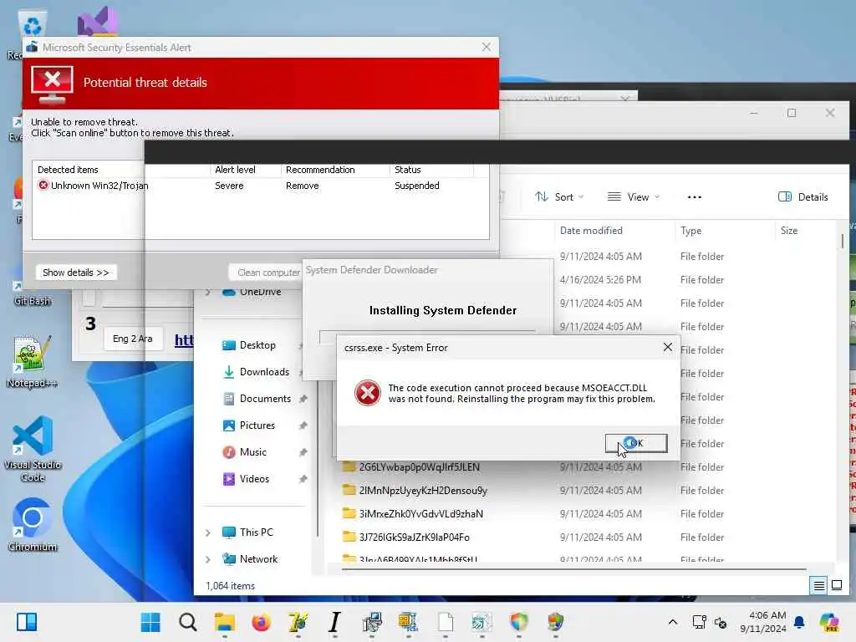The image size is (856, 642).
Task: Open the Widgets panel on taskbar
Action: click(27, 622)
